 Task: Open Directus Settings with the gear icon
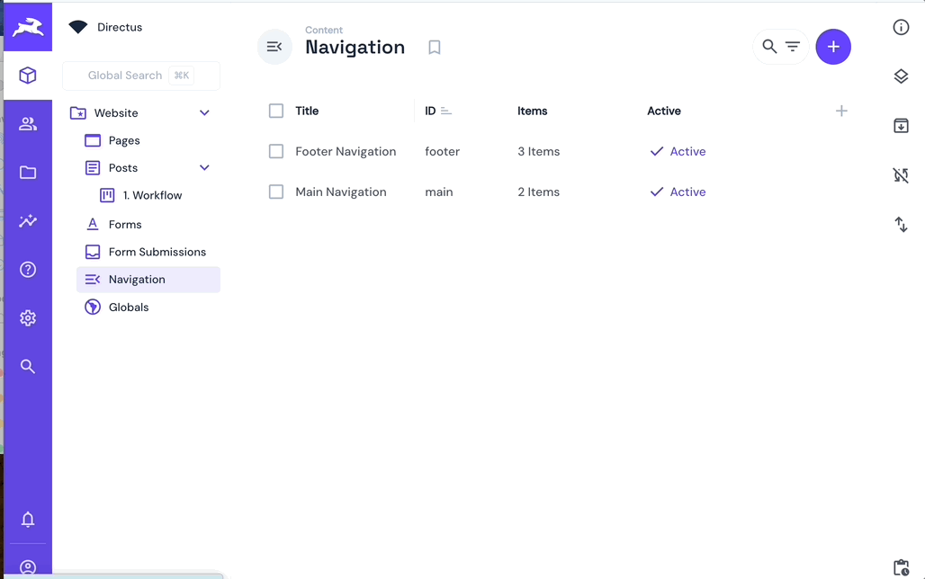(27, 317)
